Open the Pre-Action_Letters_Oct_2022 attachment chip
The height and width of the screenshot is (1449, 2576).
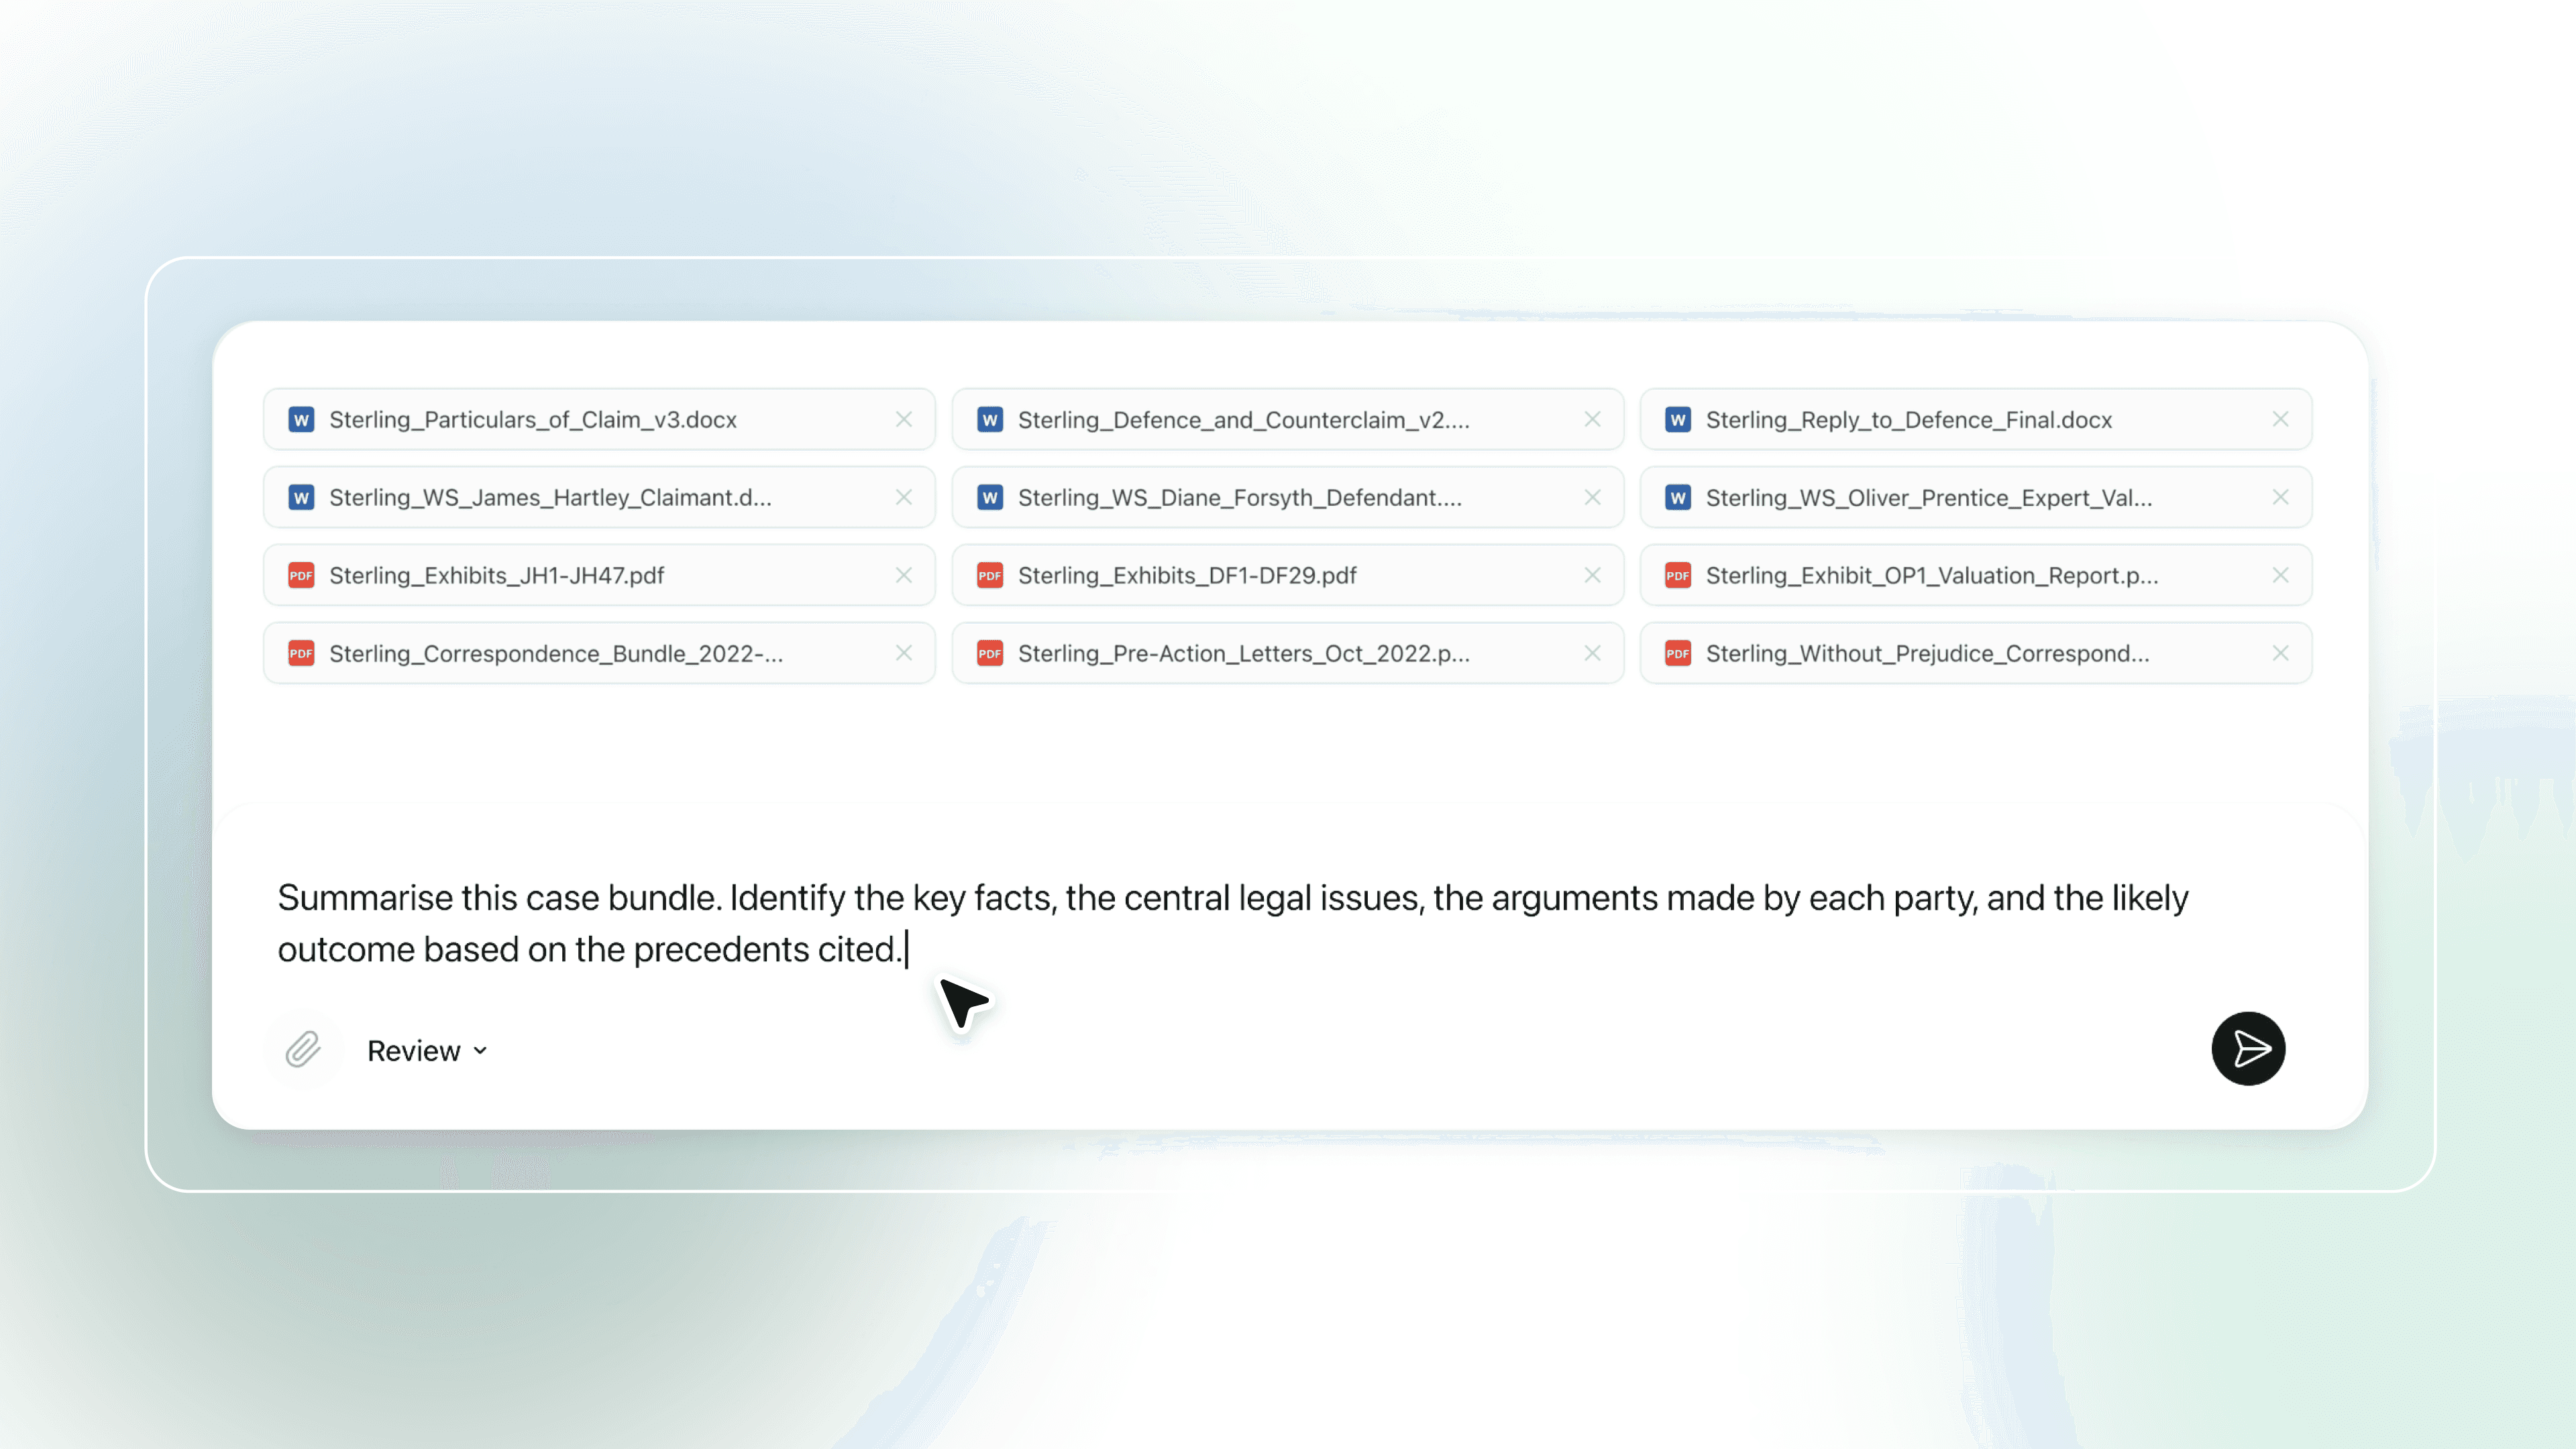click(1243, 653)
